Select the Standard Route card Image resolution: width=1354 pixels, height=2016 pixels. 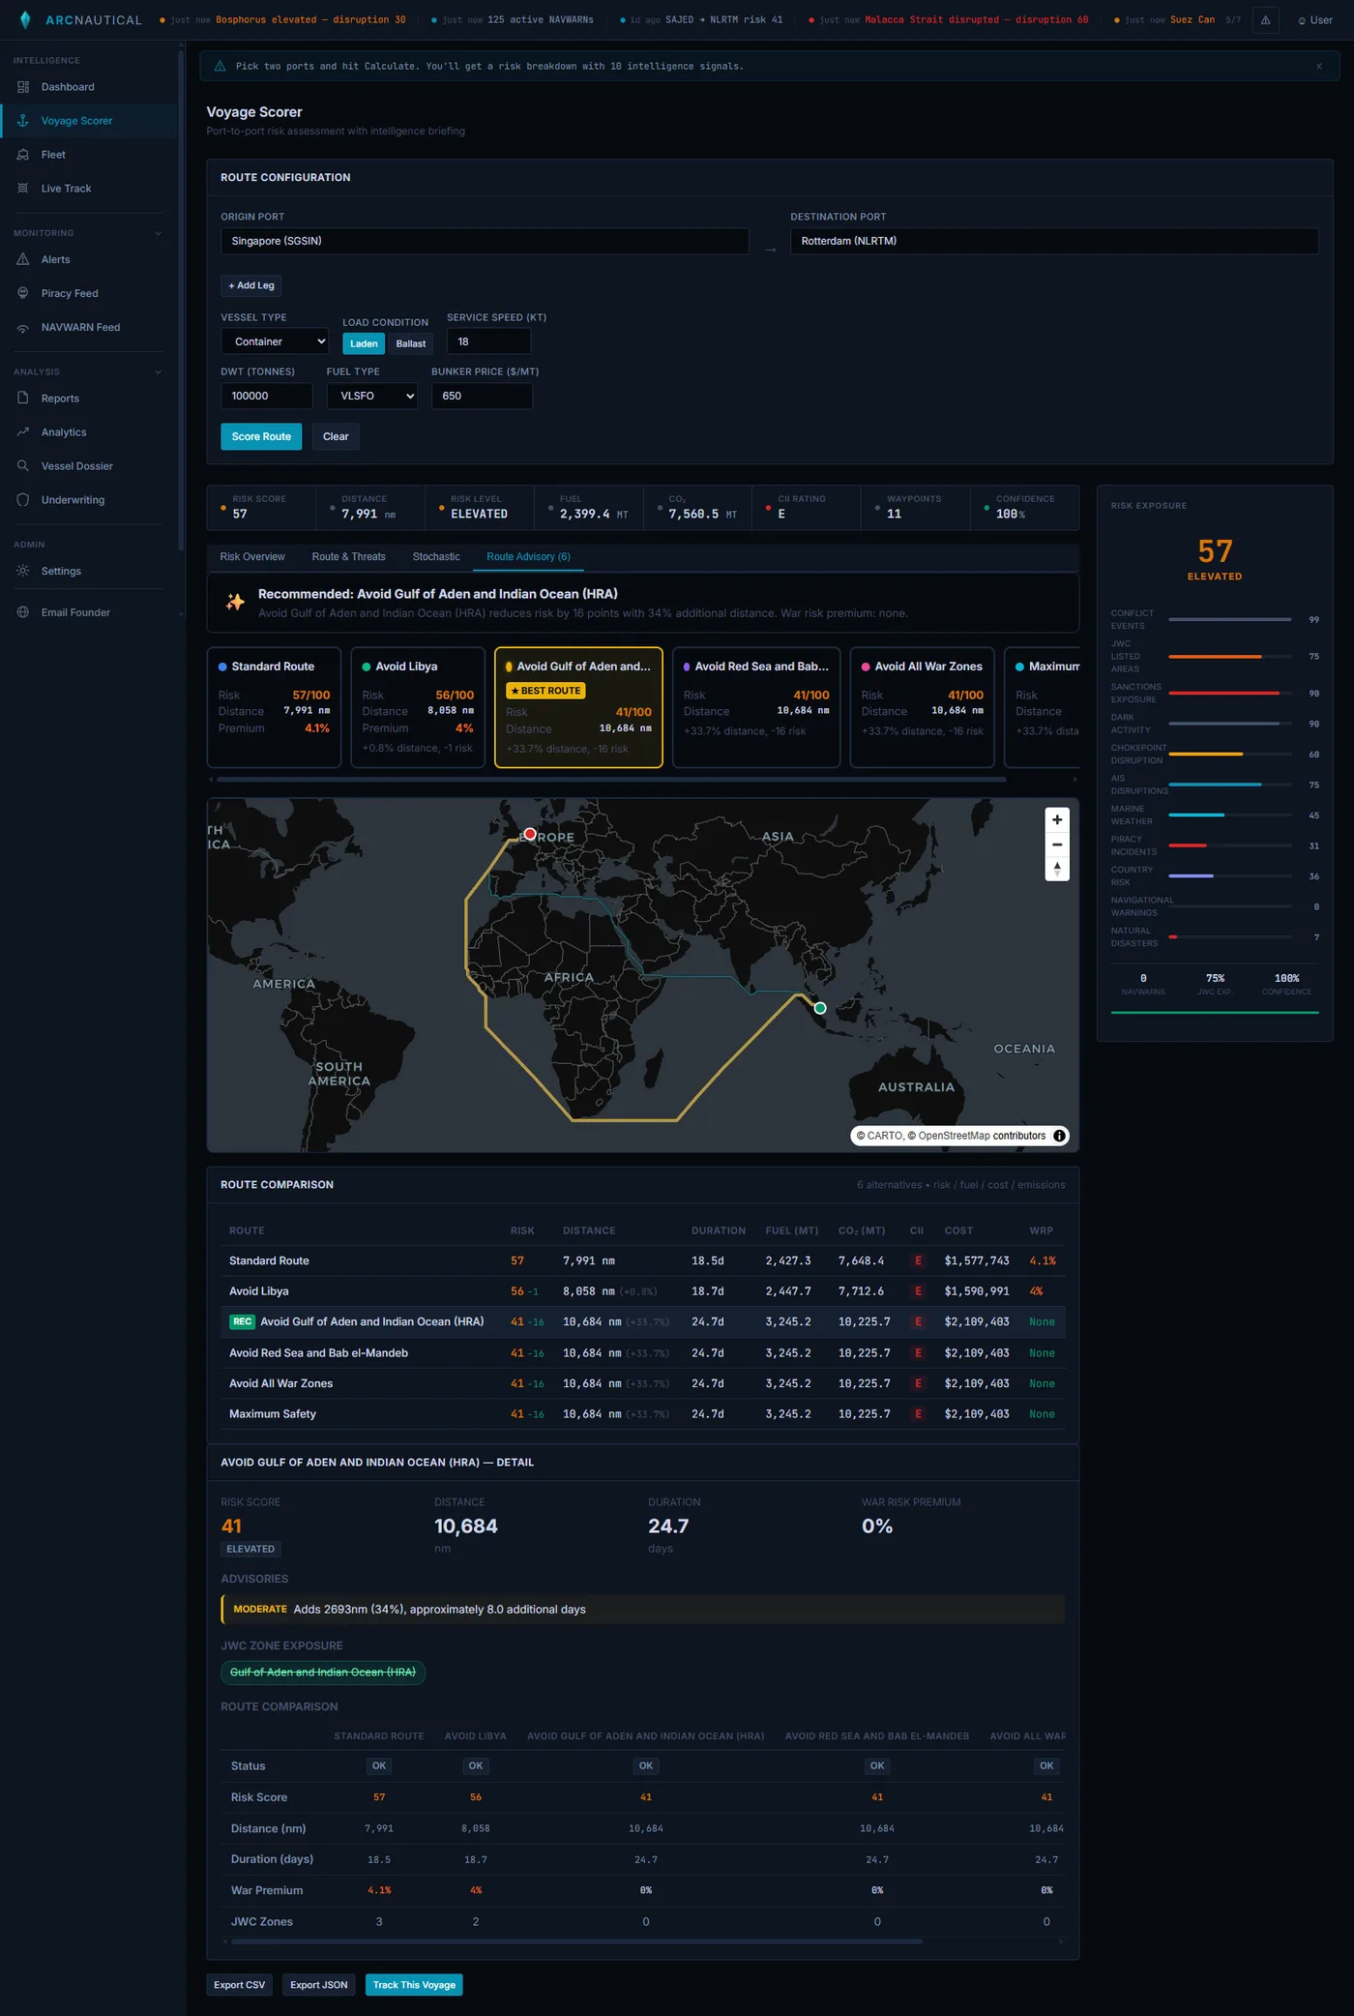click(274, 707)
